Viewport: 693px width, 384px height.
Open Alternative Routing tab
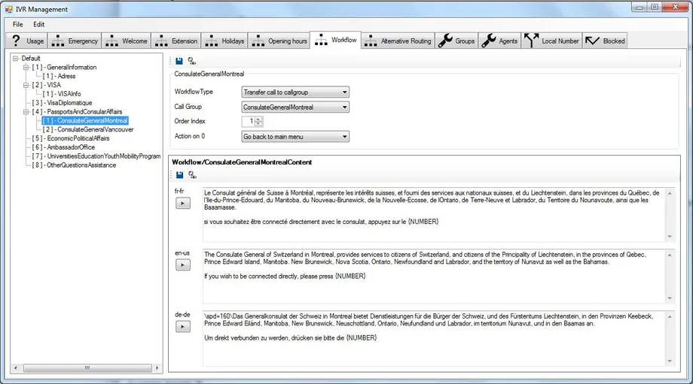click(398, 41)
